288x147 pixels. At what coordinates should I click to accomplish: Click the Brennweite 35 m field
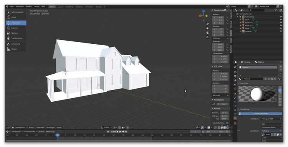[224, 113]
